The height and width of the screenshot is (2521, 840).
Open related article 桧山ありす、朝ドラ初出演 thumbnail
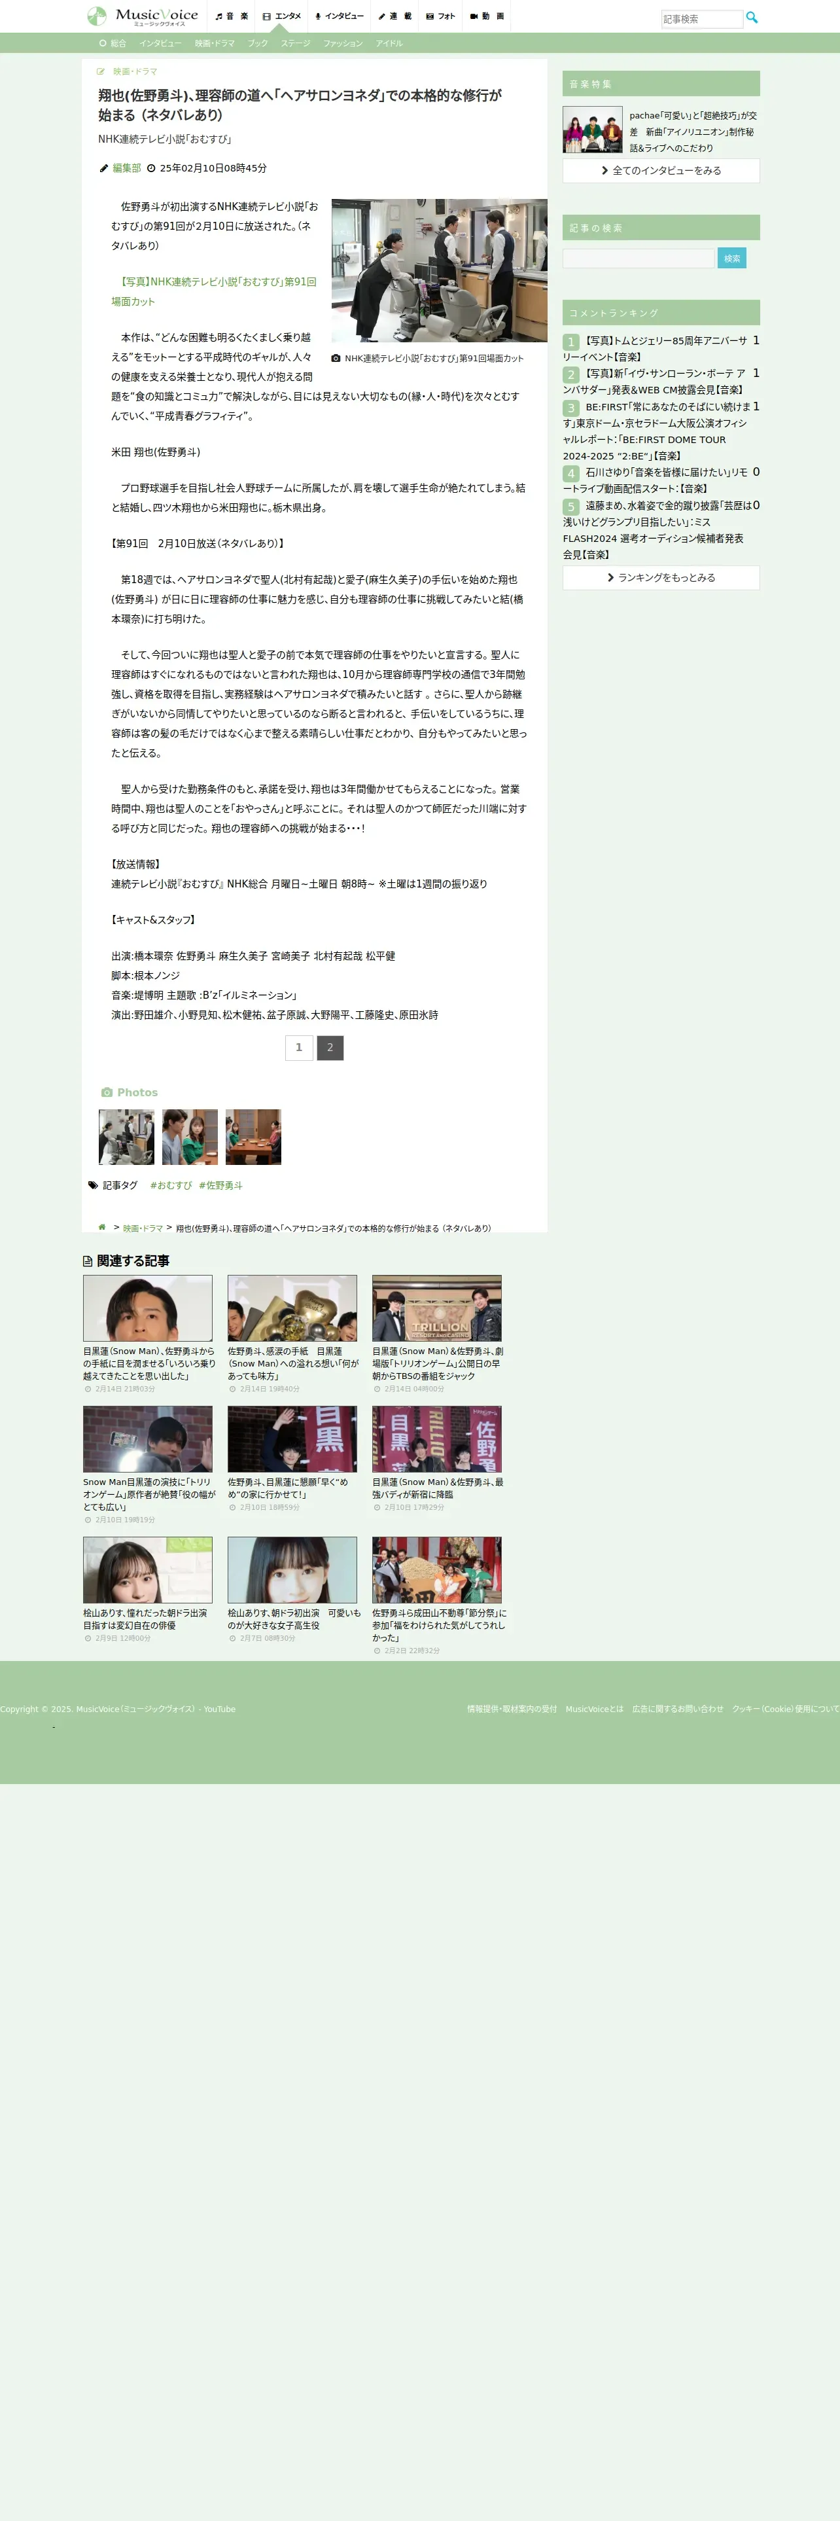point(292,1570)
